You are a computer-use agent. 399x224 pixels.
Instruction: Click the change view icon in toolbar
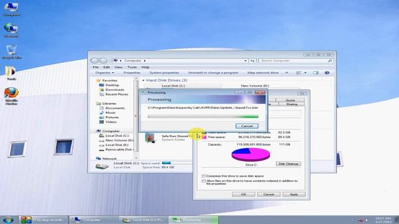pos(299,73)
